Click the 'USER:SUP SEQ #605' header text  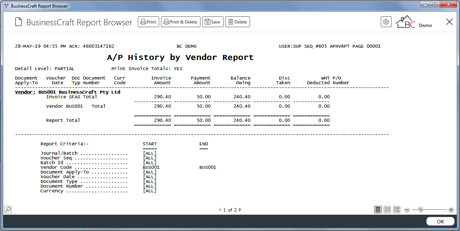point(303,46)
